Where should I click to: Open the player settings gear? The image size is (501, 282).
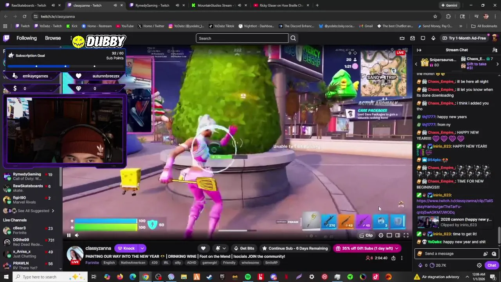coord(381,235)
